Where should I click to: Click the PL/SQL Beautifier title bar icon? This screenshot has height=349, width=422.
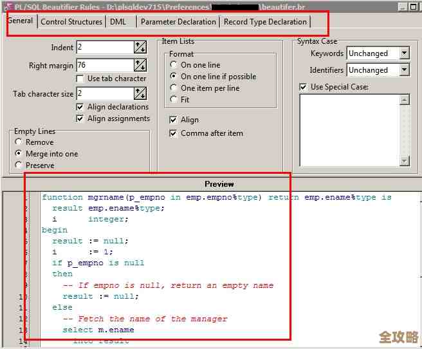[6, 6]
